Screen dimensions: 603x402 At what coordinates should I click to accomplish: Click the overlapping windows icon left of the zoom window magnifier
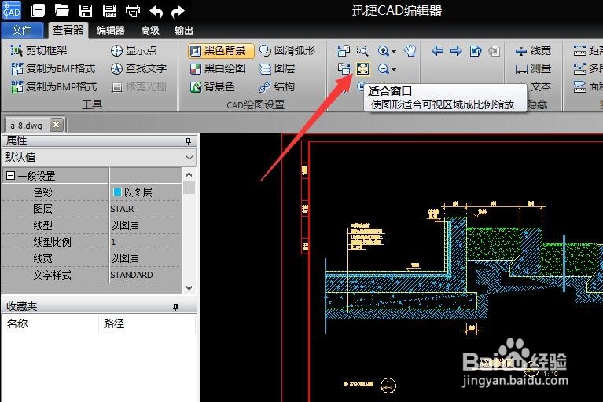tap(344, 51)
